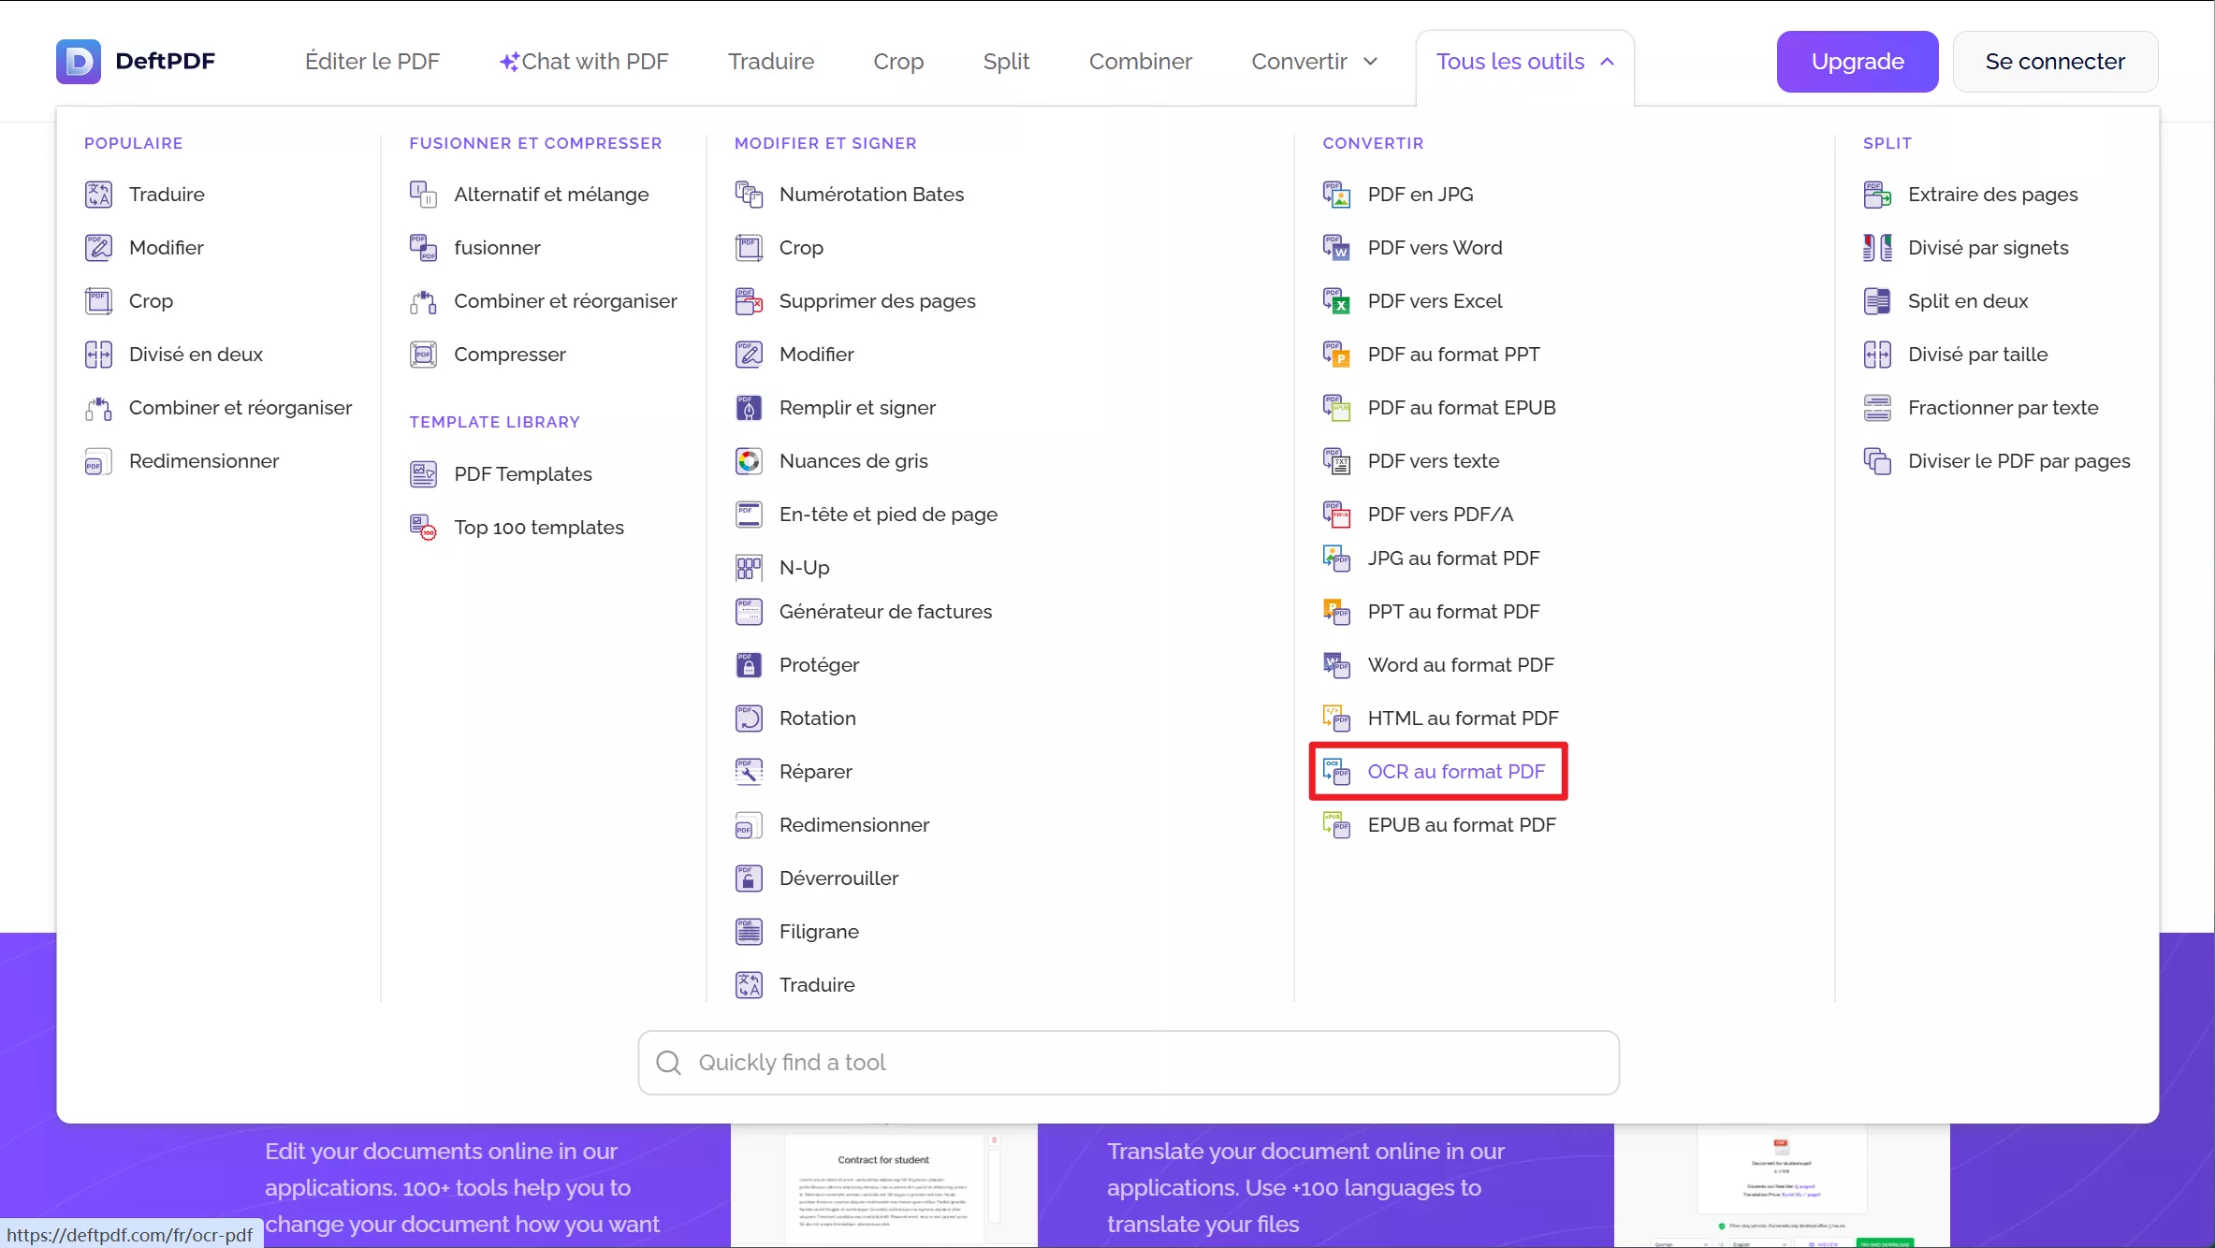Screen dimensions: 2215x1248
Task: Click the Numérotation Bates icon
Action: pos(749,195)
